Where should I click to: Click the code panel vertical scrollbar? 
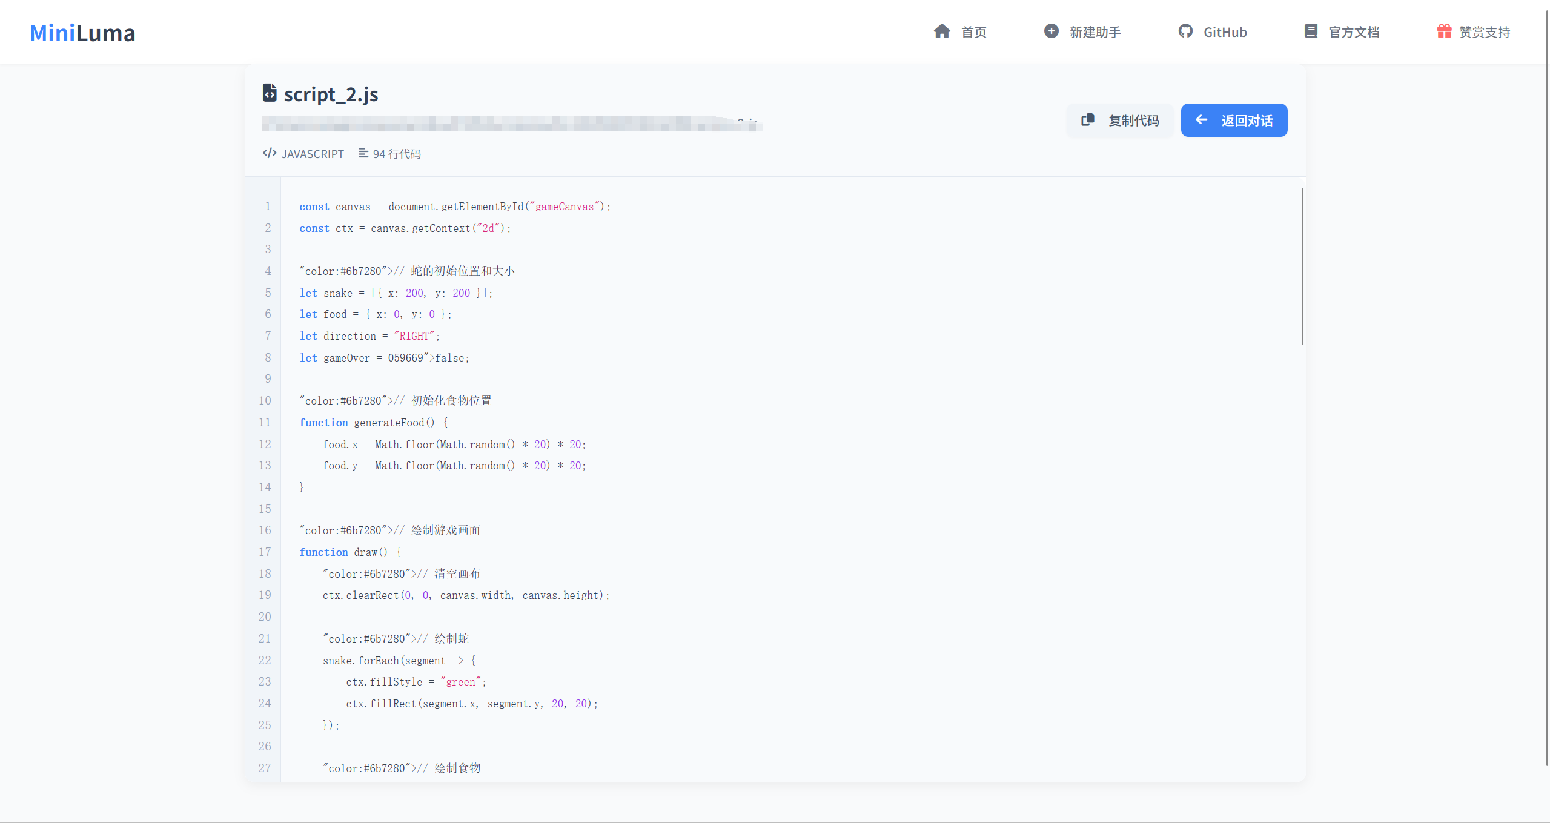(1302, 266)
